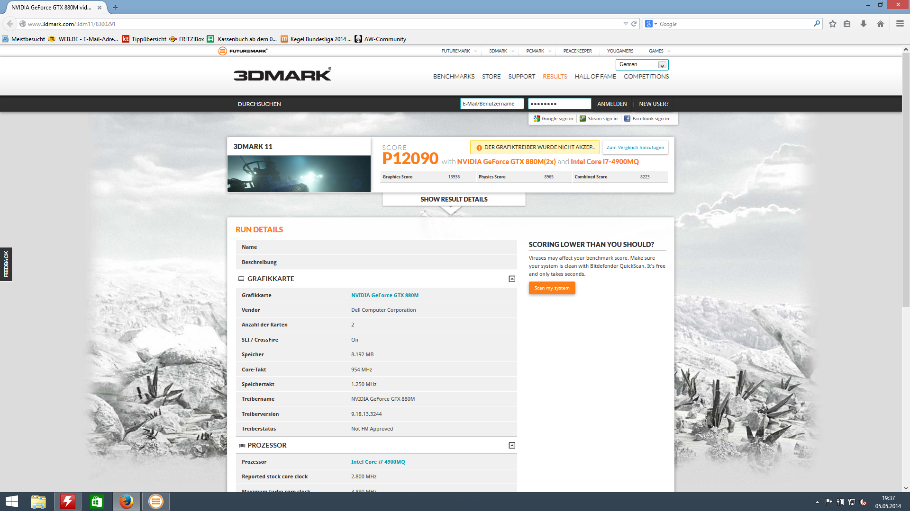Click DURCHSUCHEN in dark bar

click(x=259, y=104)
